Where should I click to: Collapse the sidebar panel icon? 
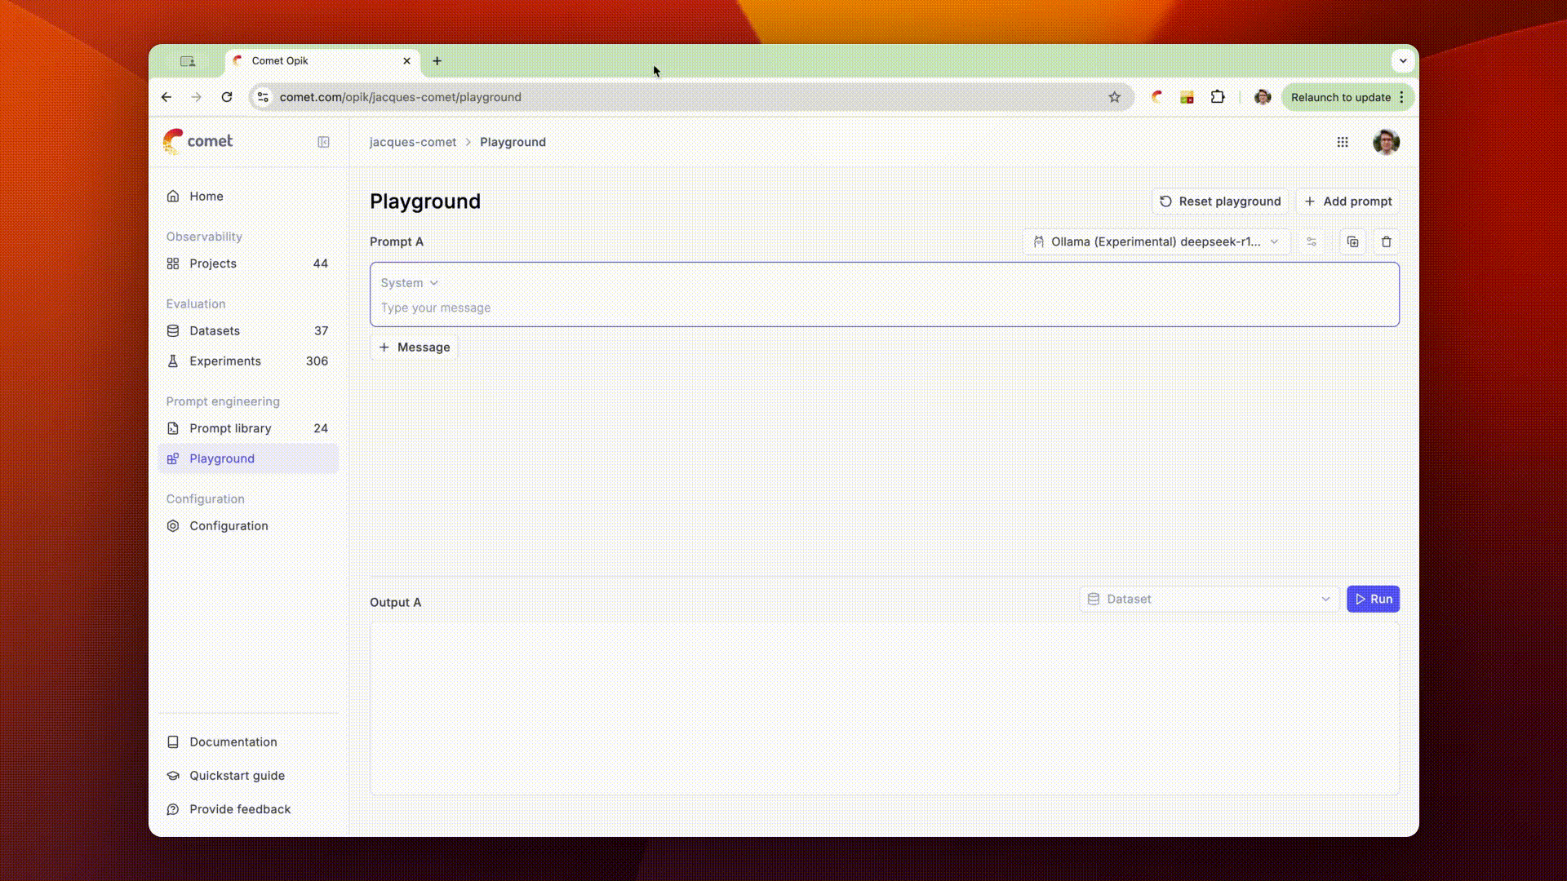[x=323, y=142]
